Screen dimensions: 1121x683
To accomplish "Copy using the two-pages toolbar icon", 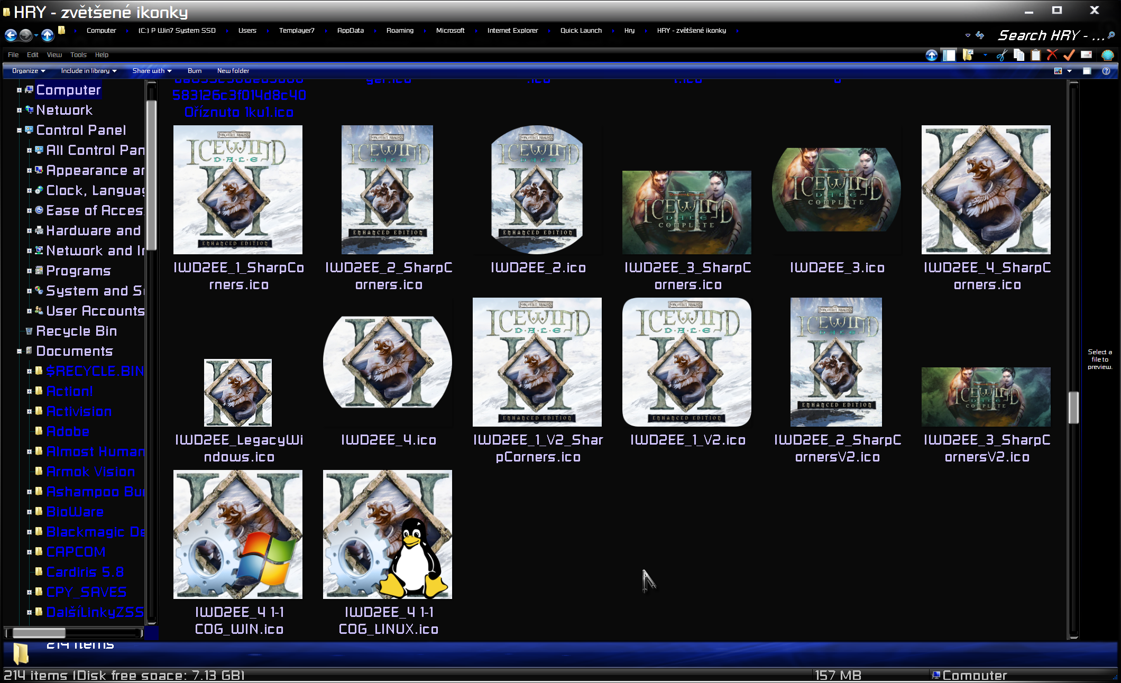I will [x=1019, y=55].
